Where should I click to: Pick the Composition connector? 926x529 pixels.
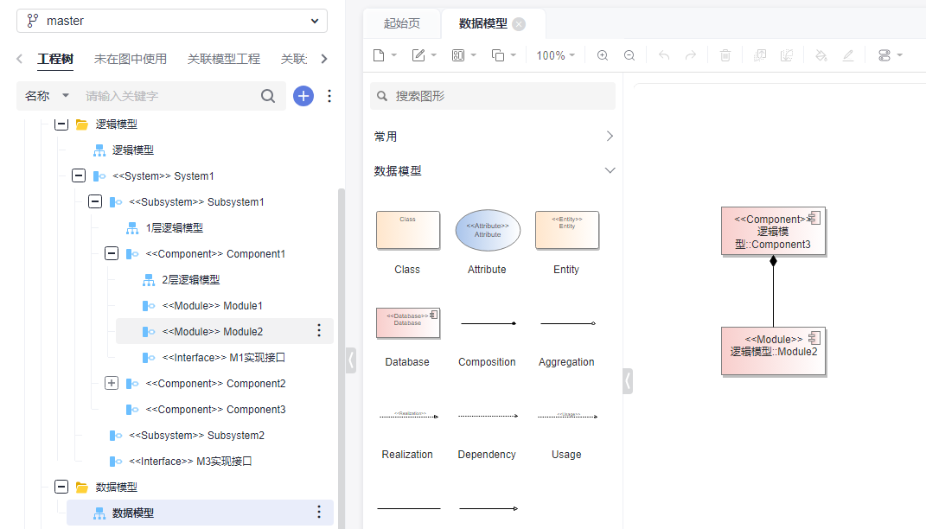click(488, 323)
